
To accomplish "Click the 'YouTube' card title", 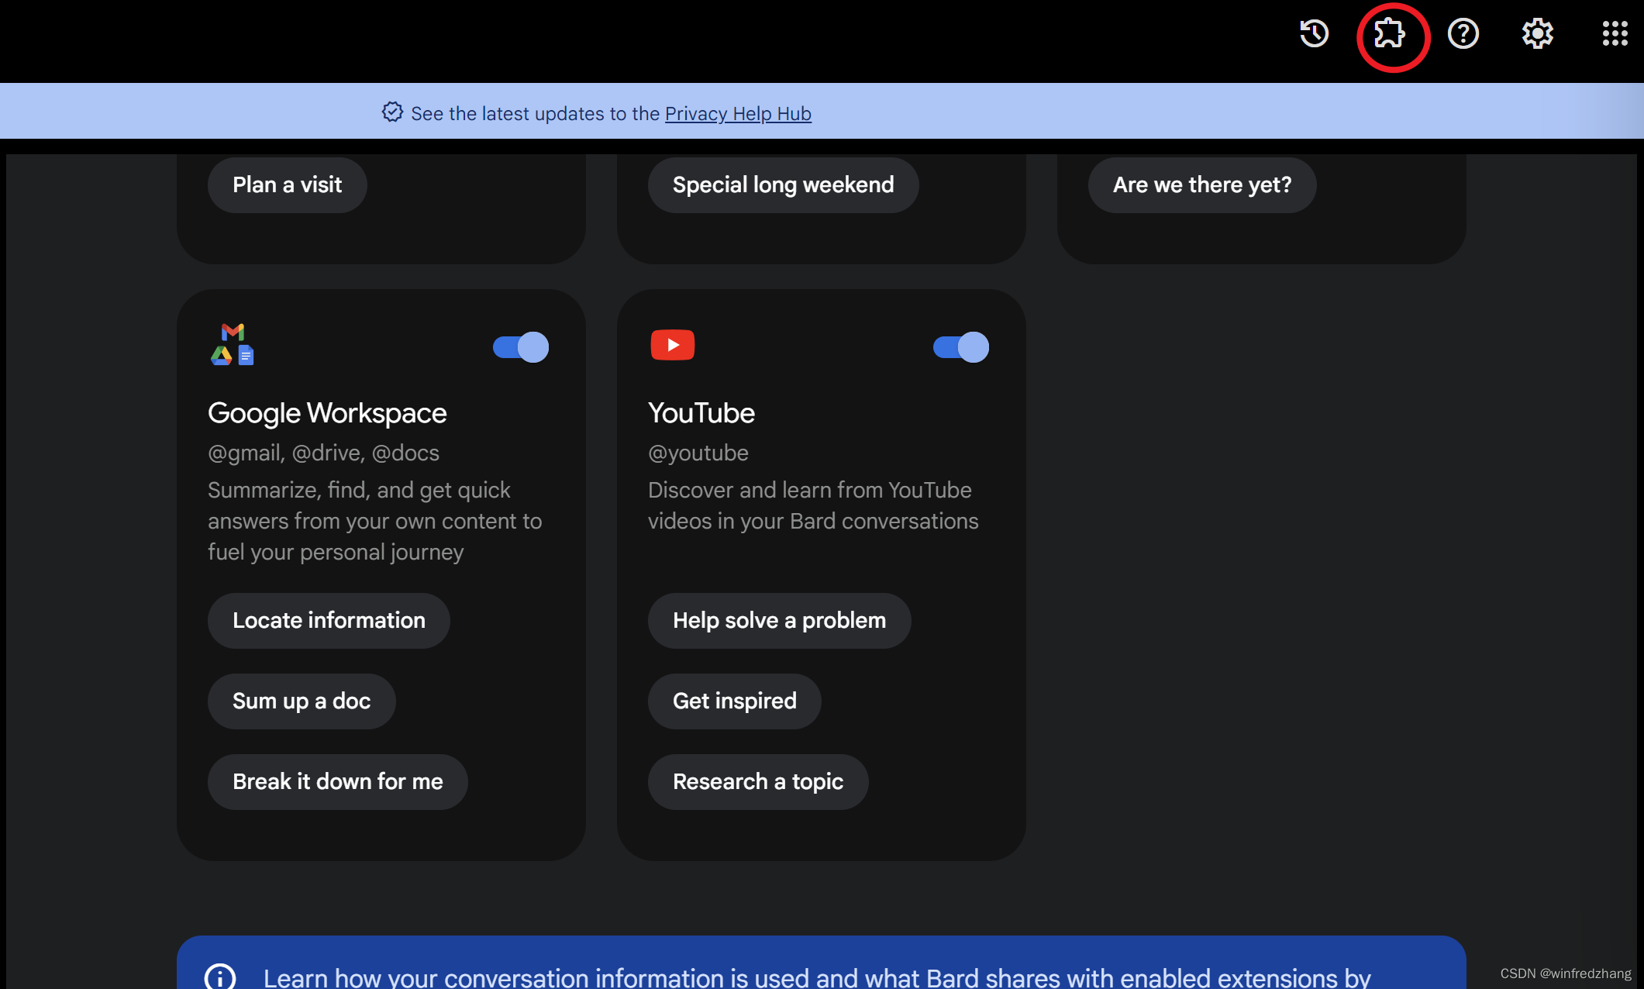I will 701,413.
